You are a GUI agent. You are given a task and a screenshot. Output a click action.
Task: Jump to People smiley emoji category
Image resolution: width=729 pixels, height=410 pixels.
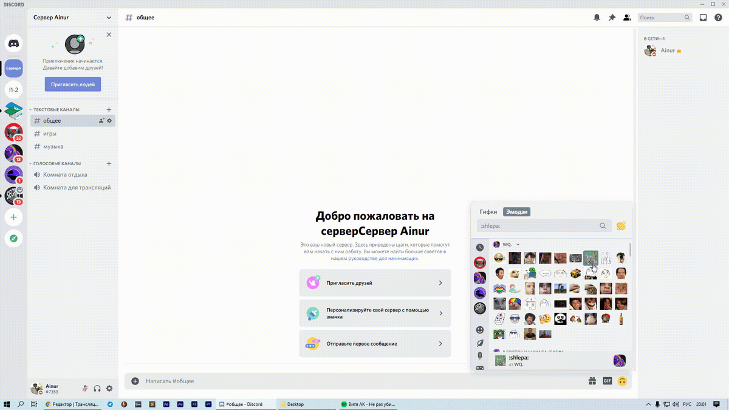point(480,330)
